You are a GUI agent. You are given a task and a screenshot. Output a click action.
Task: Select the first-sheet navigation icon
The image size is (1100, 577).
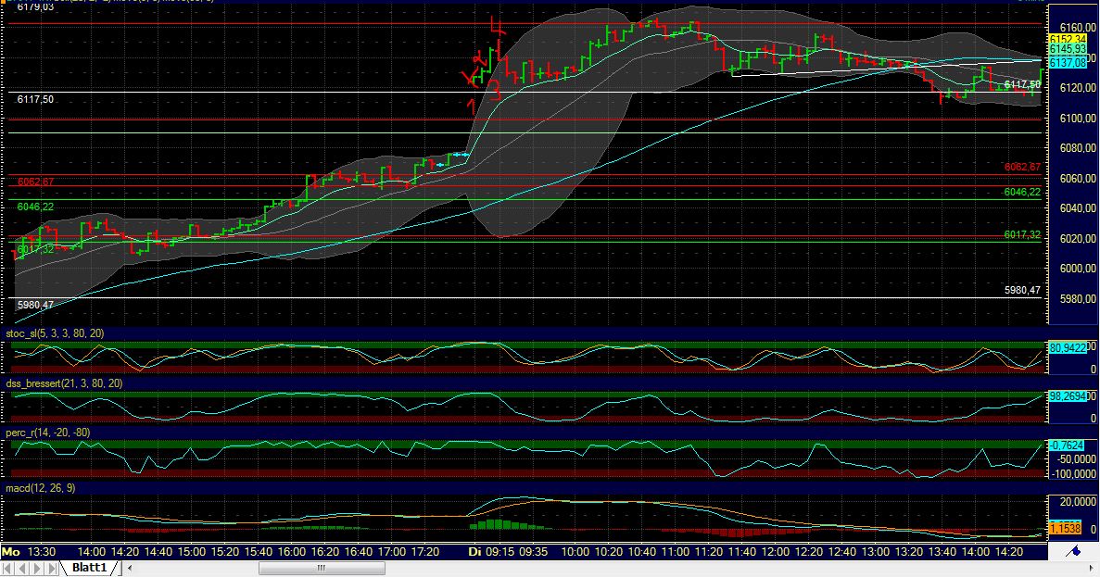tap(8, 567)
